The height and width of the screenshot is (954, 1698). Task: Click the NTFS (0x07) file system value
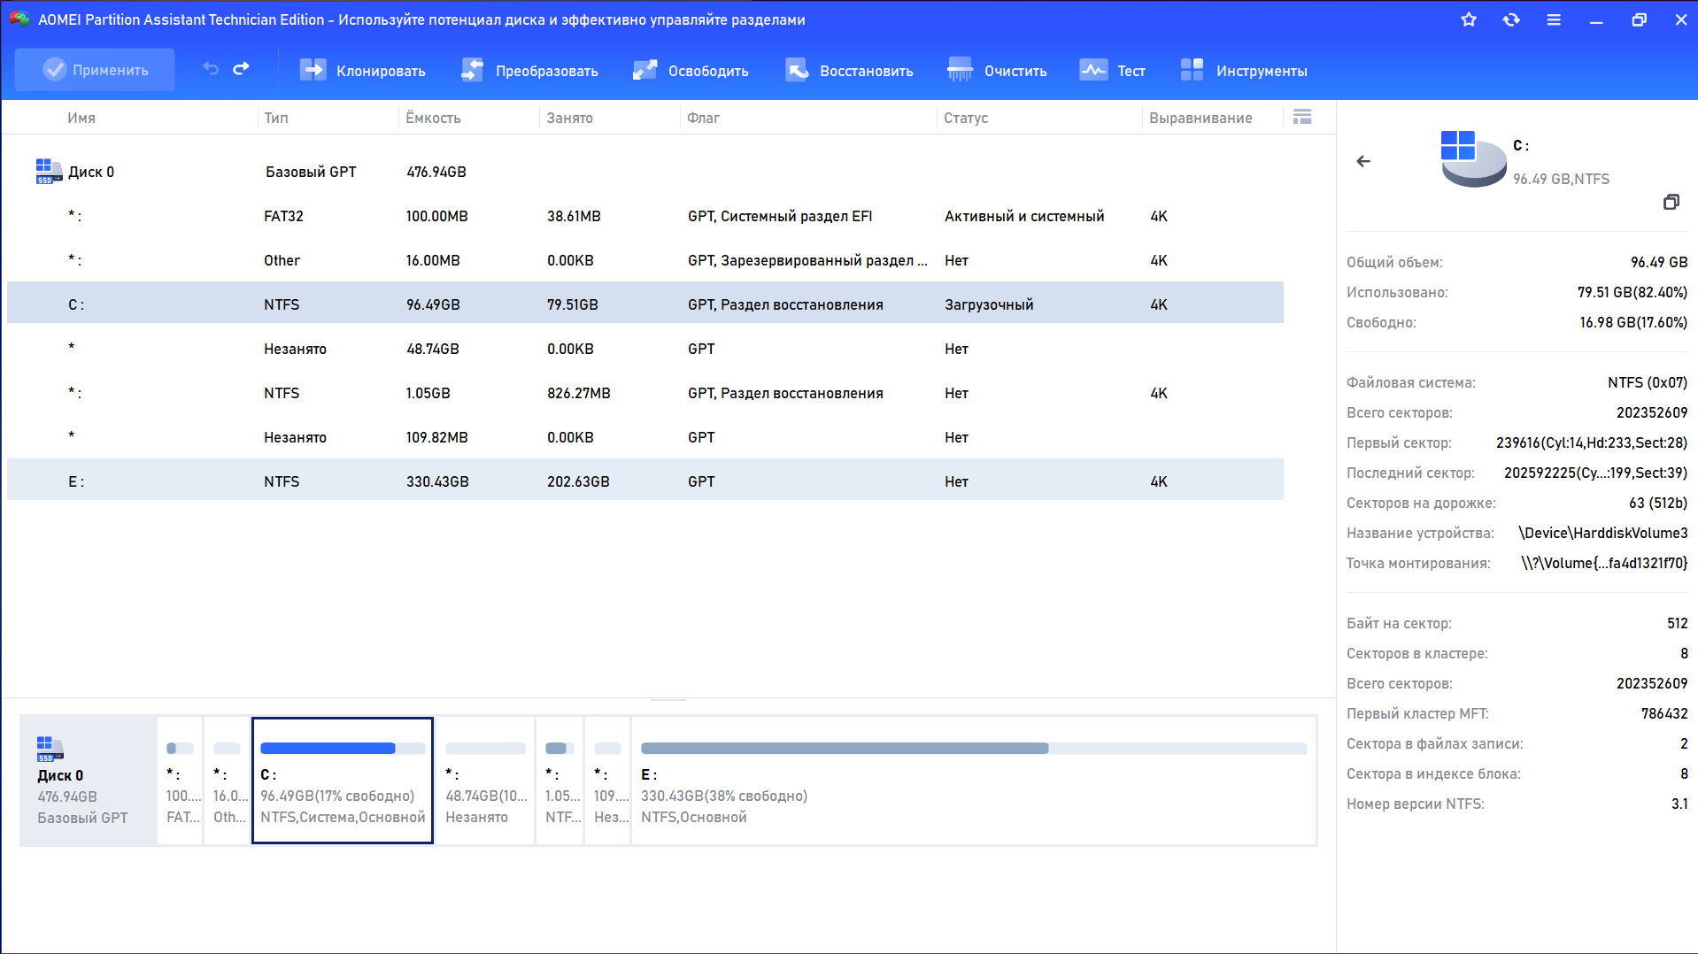pyautogui.click(x=1648, y=382)
